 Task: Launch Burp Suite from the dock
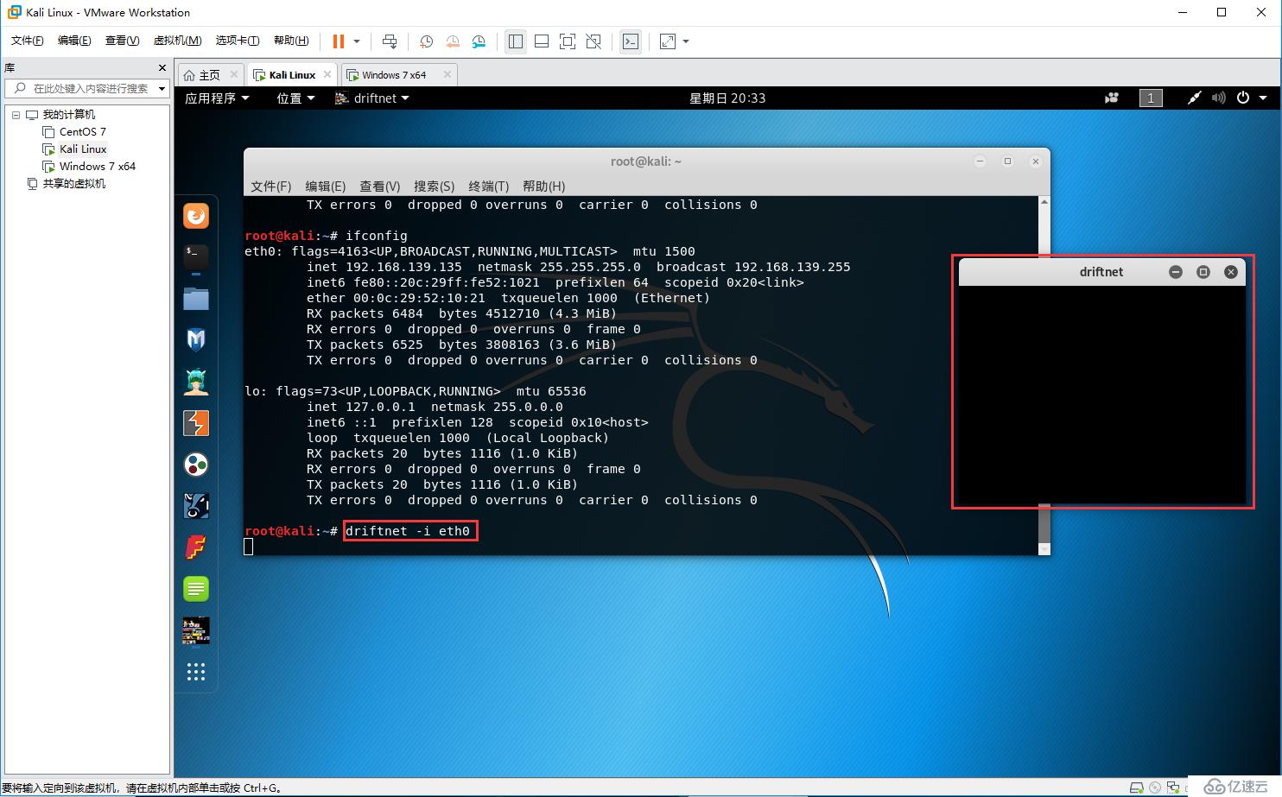tap(196, 423)
